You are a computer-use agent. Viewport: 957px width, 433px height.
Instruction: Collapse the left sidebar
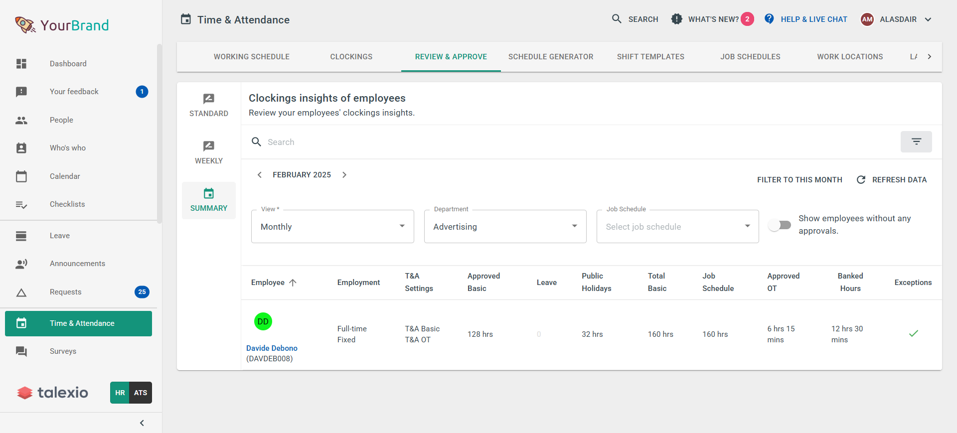142,423
